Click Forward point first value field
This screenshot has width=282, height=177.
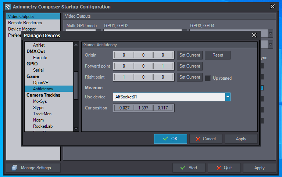[x=124, y=66]
